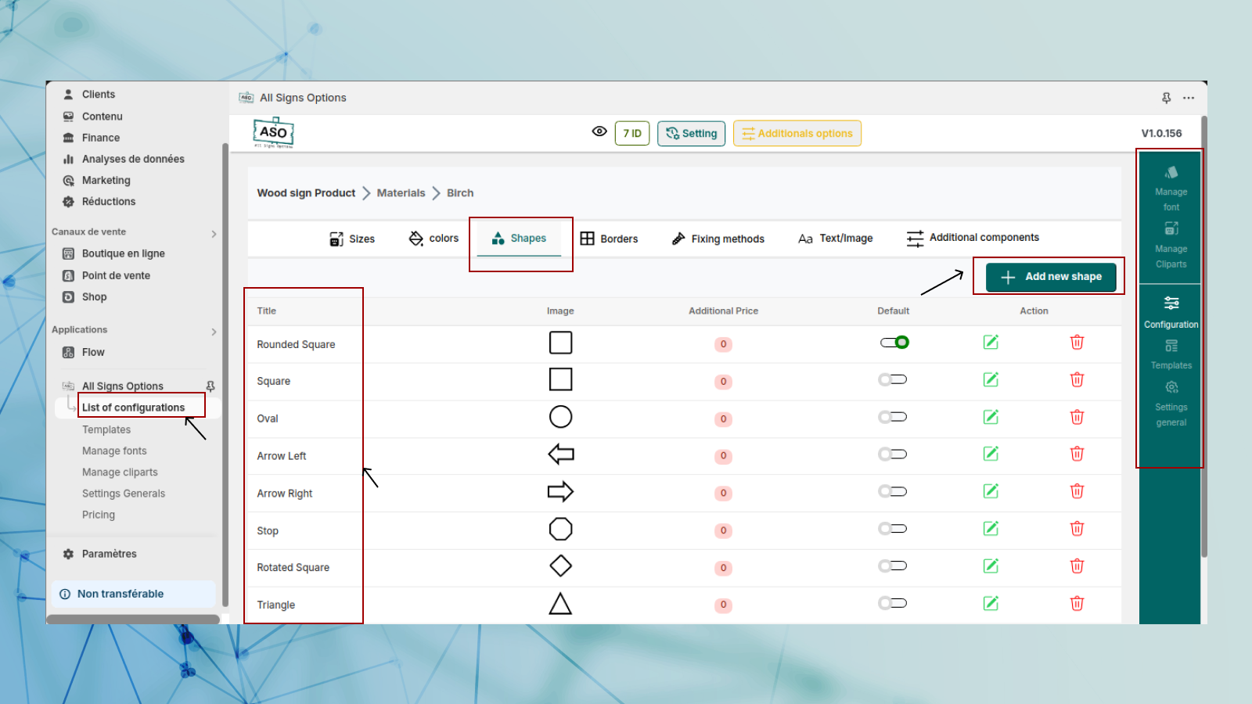Screen dimensions: 1252x704
Task: Disable the Rounded Square default toggle
Action: 894,343
